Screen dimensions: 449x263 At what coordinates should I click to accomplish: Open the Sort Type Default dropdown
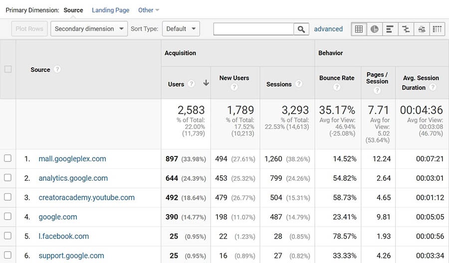[x=181, y=29]
